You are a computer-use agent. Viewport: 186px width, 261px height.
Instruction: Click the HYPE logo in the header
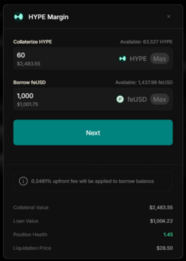point(18,17)
